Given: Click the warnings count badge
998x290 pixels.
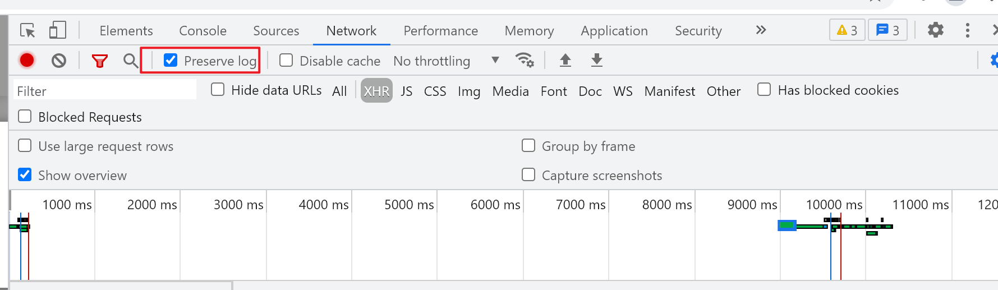Looking at the screenshot, I should pyautogui.click(x=847, y=30).
